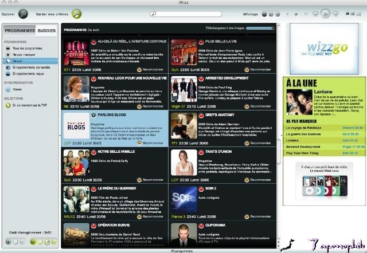The width and height of the screenshot is (367, 253).
Task: Recommend Au-delà du réel programme
Action: click(x=150, y=70)
